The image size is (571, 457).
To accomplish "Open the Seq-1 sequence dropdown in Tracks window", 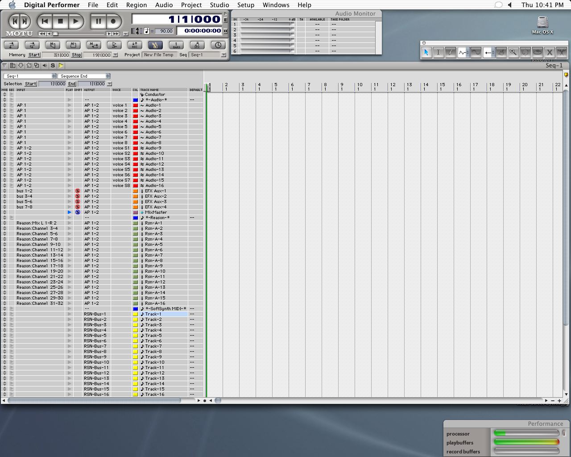I will click(30, 76).
